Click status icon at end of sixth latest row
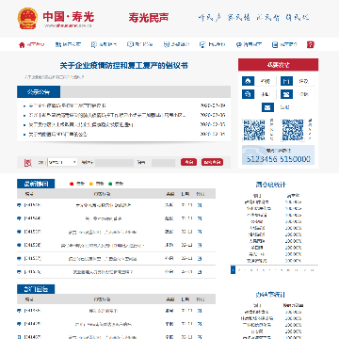The image size is (339, 339). point(200,272)
